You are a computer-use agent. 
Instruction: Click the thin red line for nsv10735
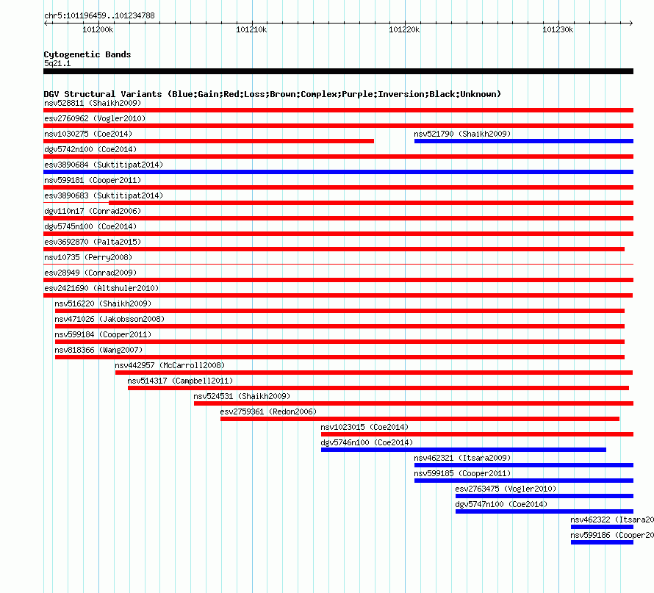pos(338,264)
